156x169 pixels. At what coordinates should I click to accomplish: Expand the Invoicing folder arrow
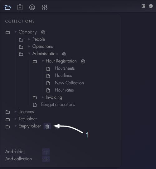click(43, 97)
